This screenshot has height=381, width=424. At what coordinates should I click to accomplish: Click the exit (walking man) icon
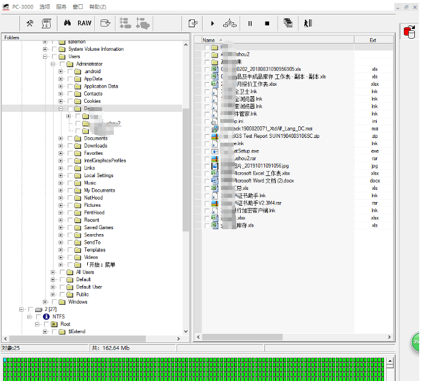(308, 23)
